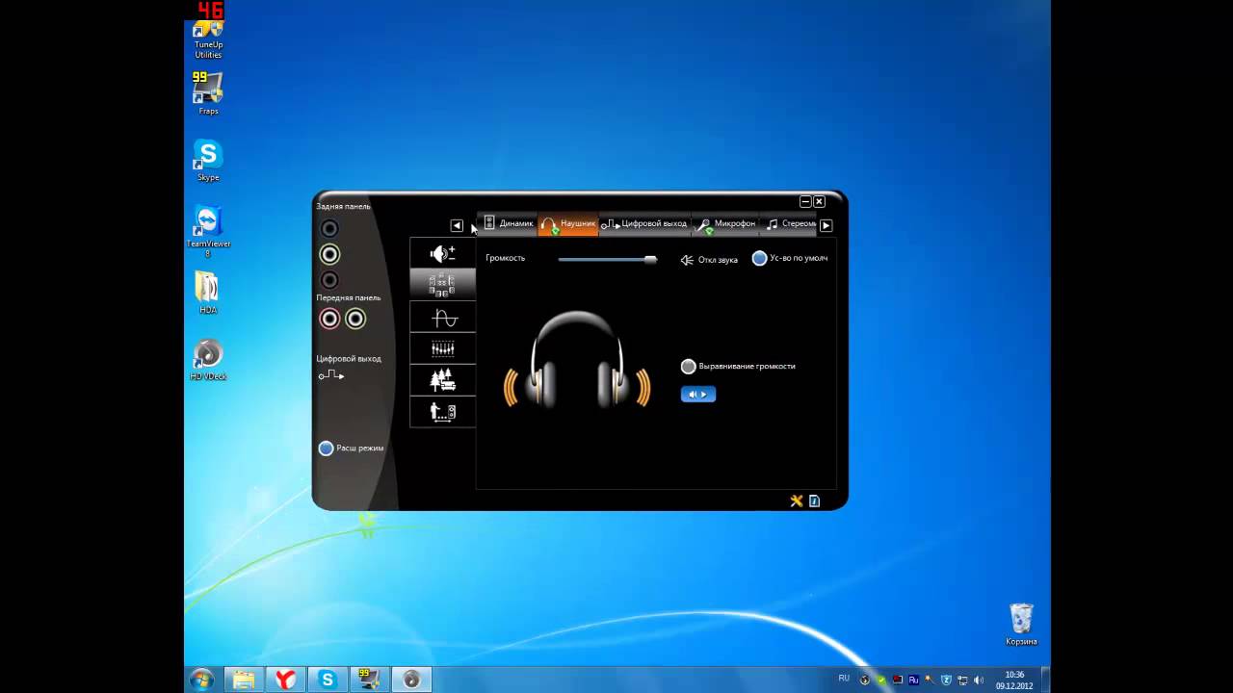Open Fraps from the taskbar
The height and width of the screenshot is (693, 1233).
point(369,680)
